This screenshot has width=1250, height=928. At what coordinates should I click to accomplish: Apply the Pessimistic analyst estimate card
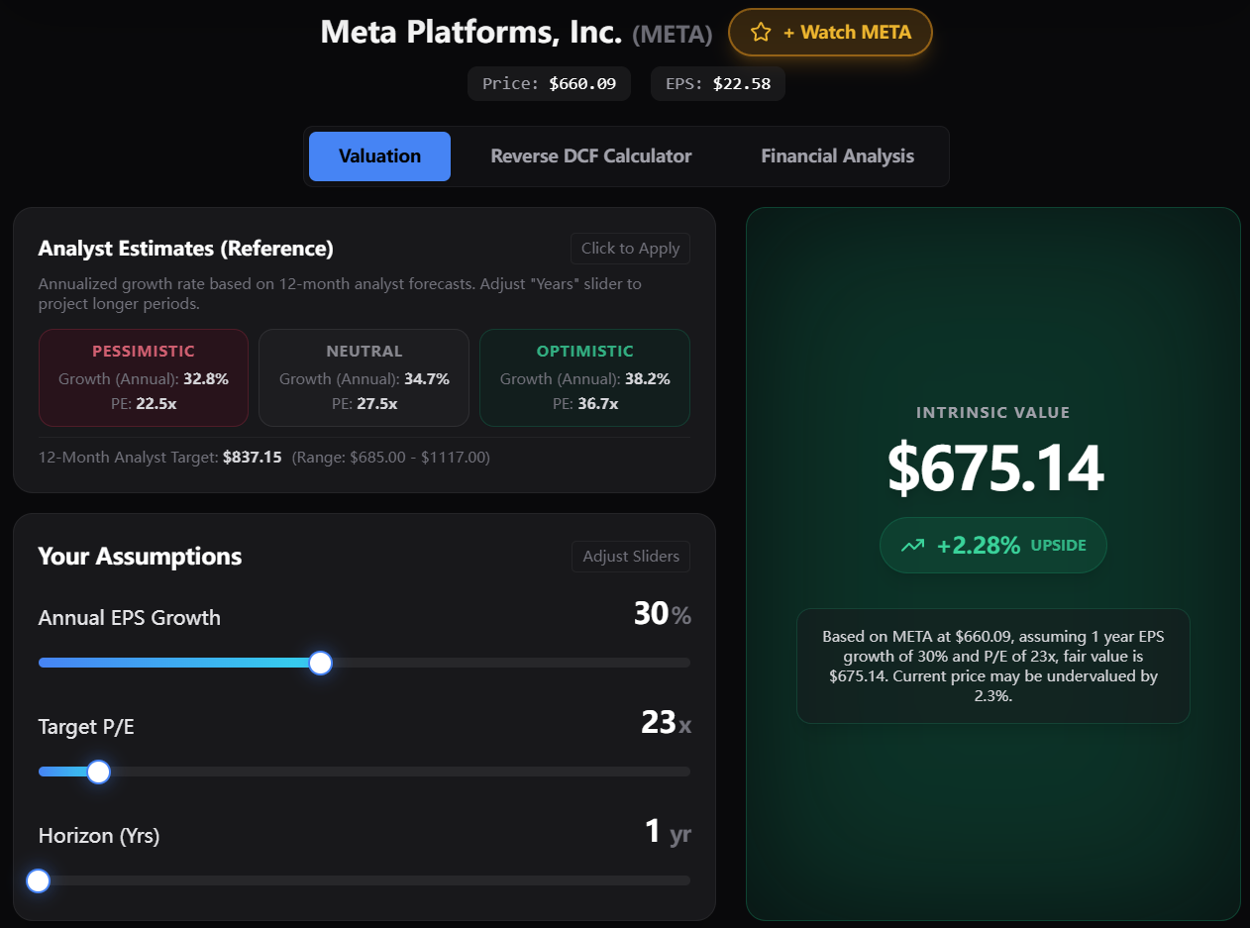(144, 377)
